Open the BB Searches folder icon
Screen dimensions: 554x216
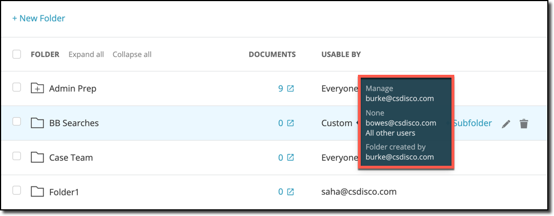coord(37,123)
